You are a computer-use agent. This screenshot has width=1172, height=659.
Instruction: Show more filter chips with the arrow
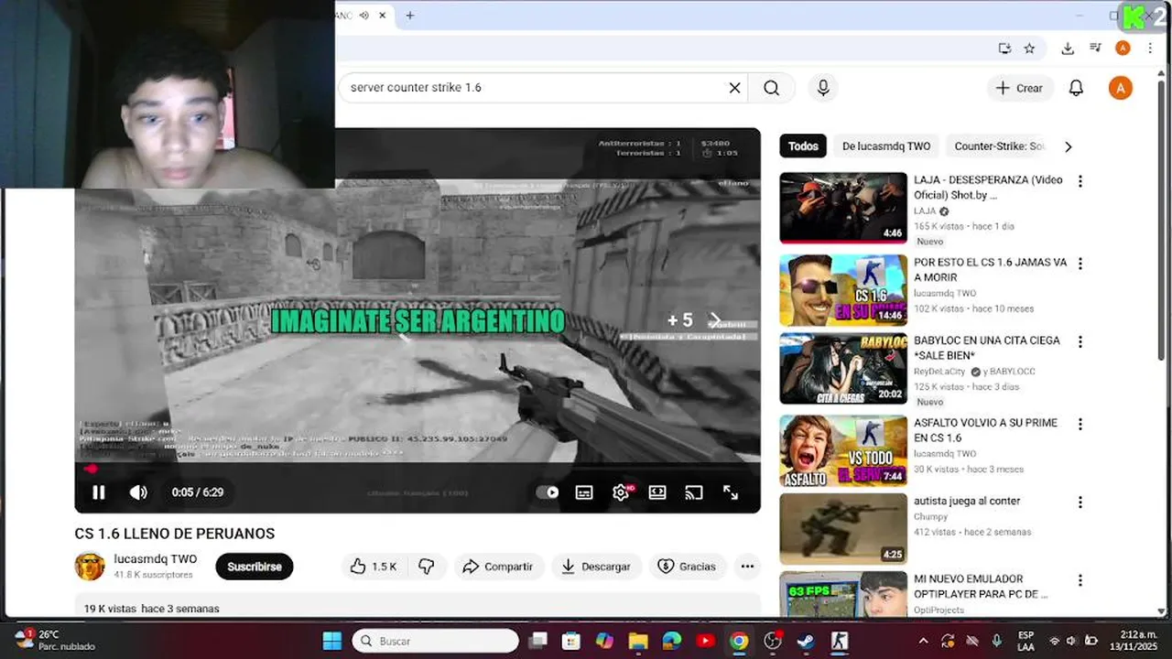(1068, 146)
